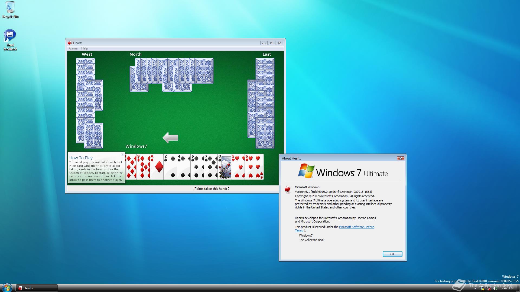Open the Recycle Bin desktop icon
Viewport: 520px width, 292px height.
point(10,10)
